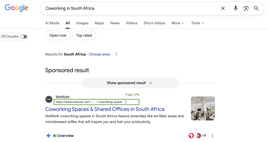Expand Show sponsored result
The width and height of the screenshot is (269, 142).
click(130, 83)
